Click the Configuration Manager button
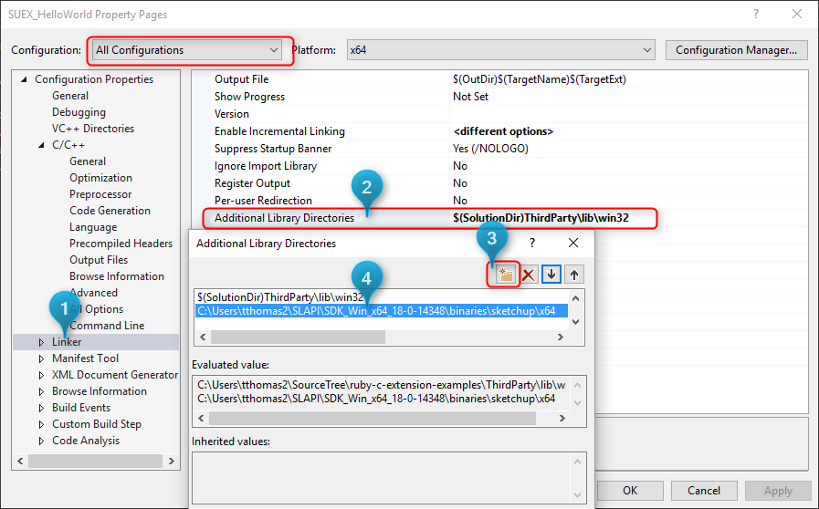 pyautogui.click(x=736, y=50)
